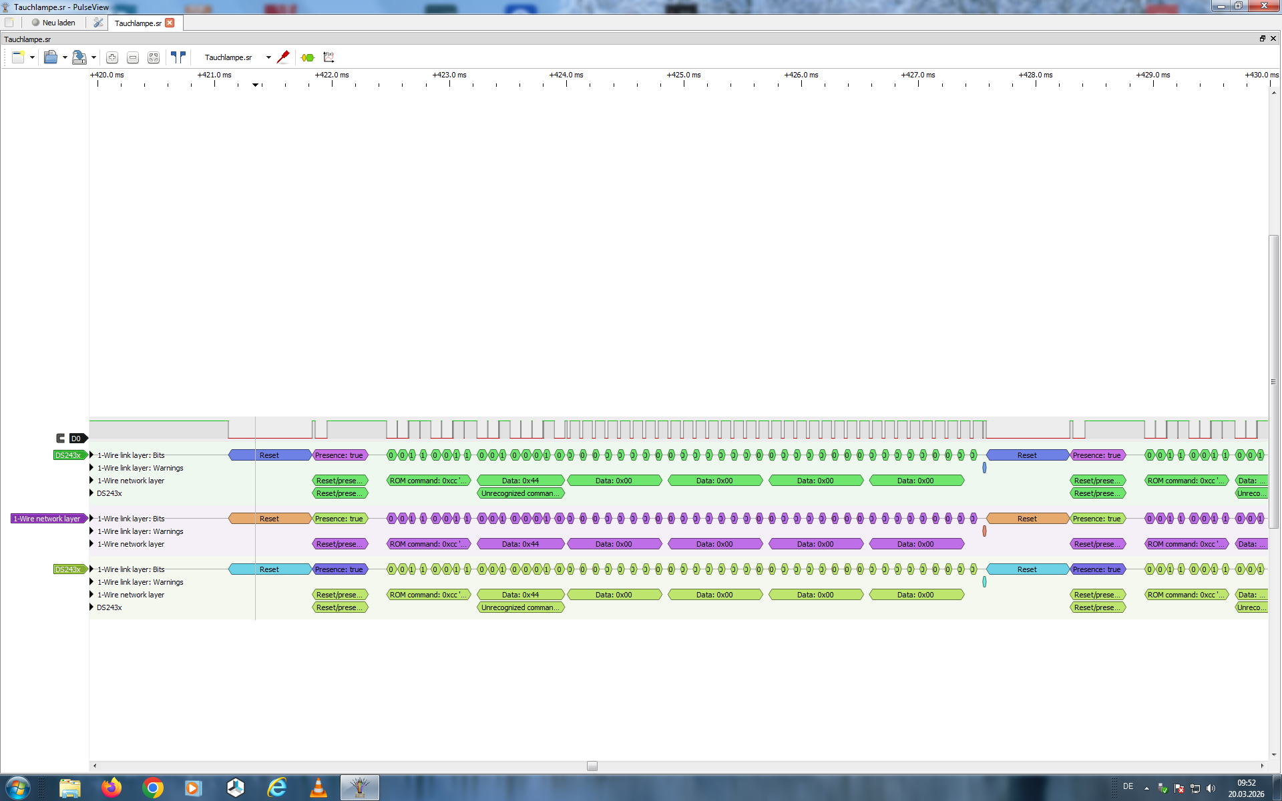Open the settings wrench icon
Screen dimensions: 1282x801
(98, 23)
